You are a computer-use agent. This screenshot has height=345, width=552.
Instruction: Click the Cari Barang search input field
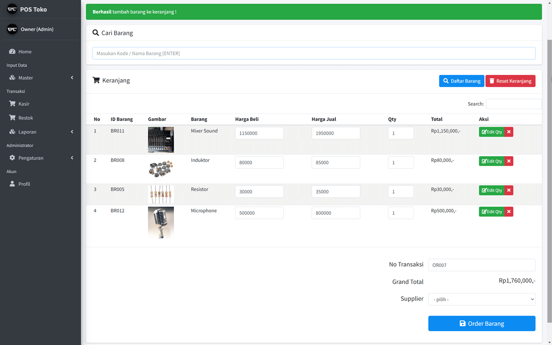314,53
